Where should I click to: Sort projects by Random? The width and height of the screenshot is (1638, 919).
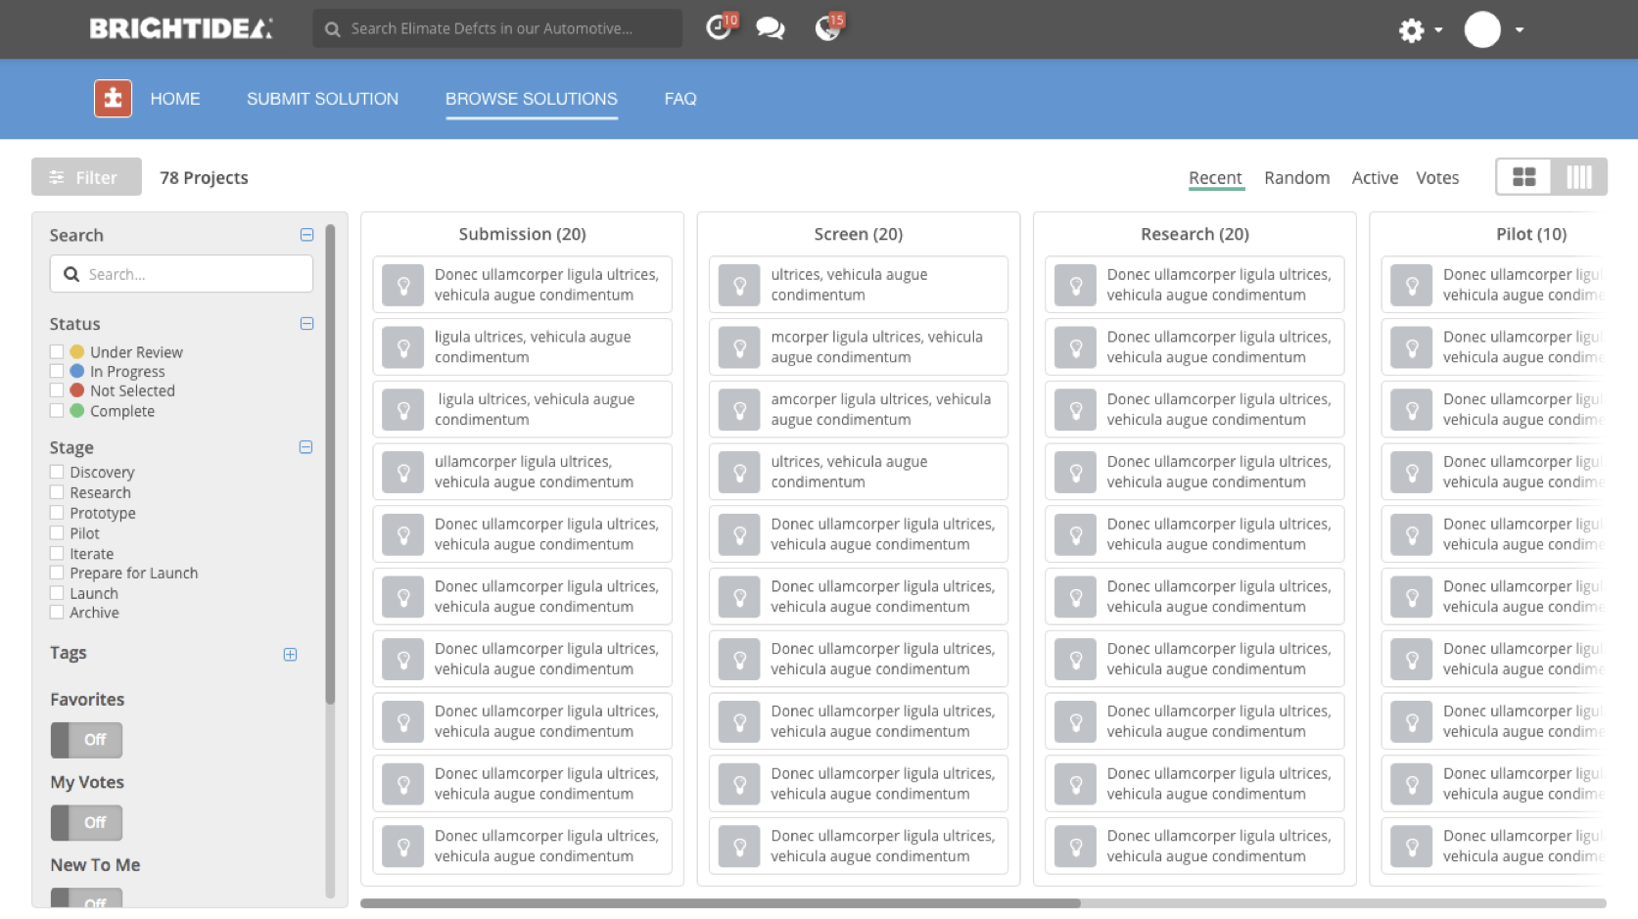[x=1297, y=178]
